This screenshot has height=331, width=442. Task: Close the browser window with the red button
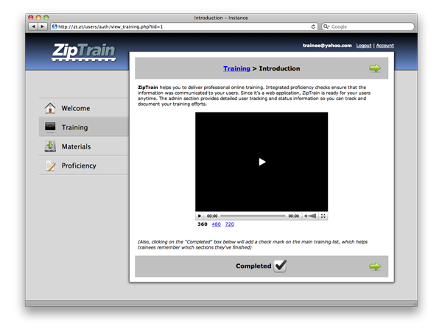point(31,18)
